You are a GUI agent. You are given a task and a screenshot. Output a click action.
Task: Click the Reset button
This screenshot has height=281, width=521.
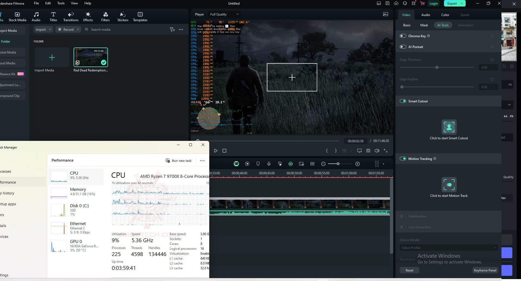click(x=409, y=270)
